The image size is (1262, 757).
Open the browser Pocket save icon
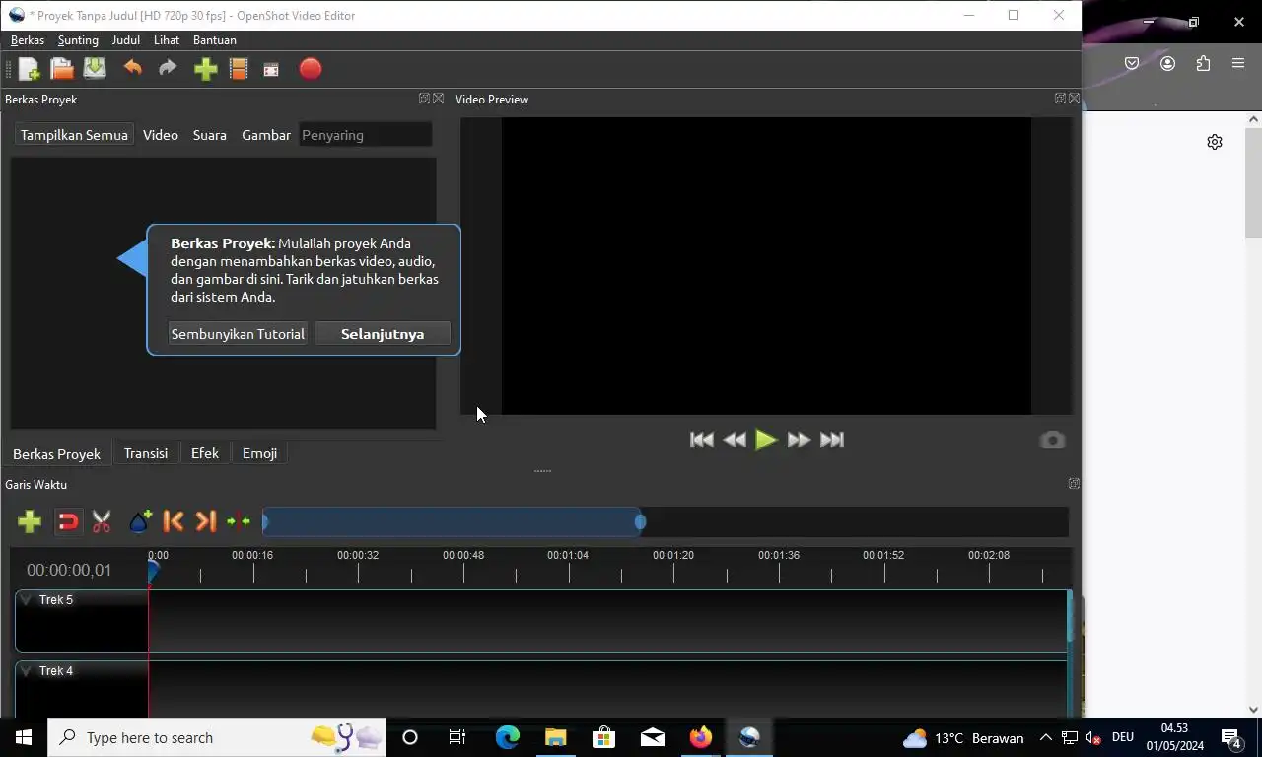click(1132, 63)
